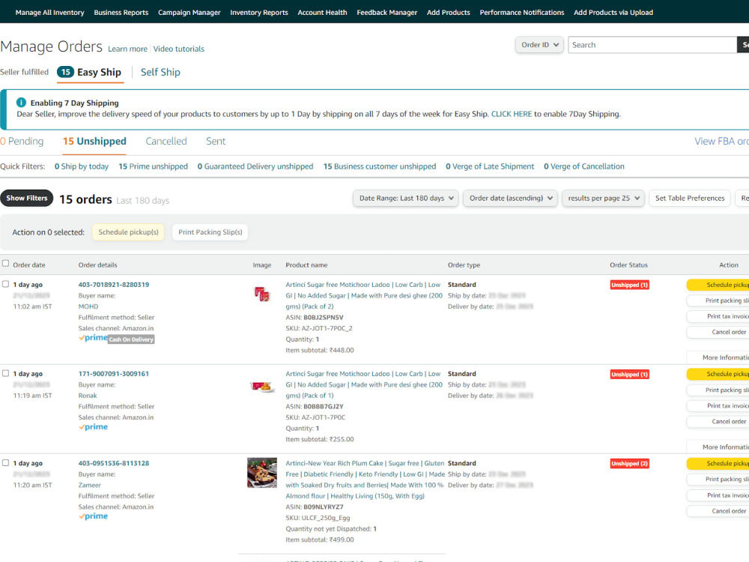Image resolution: width=749 pixels, height=562 pixels.
Task: Open the Motichoor Ladoo (Pack of 1) product link
Action: click(x=364, y=384)
